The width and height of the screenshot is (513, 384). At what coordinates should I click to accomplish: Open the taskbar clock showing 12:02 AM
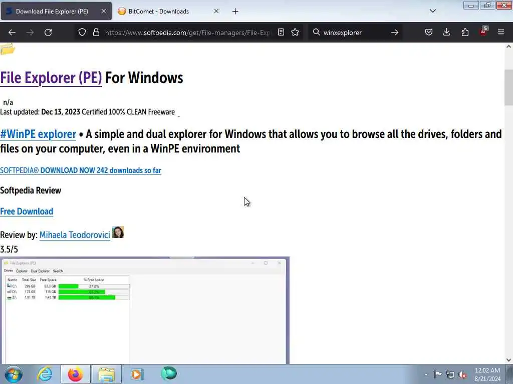pyautogui.click(x=487, y=374)
